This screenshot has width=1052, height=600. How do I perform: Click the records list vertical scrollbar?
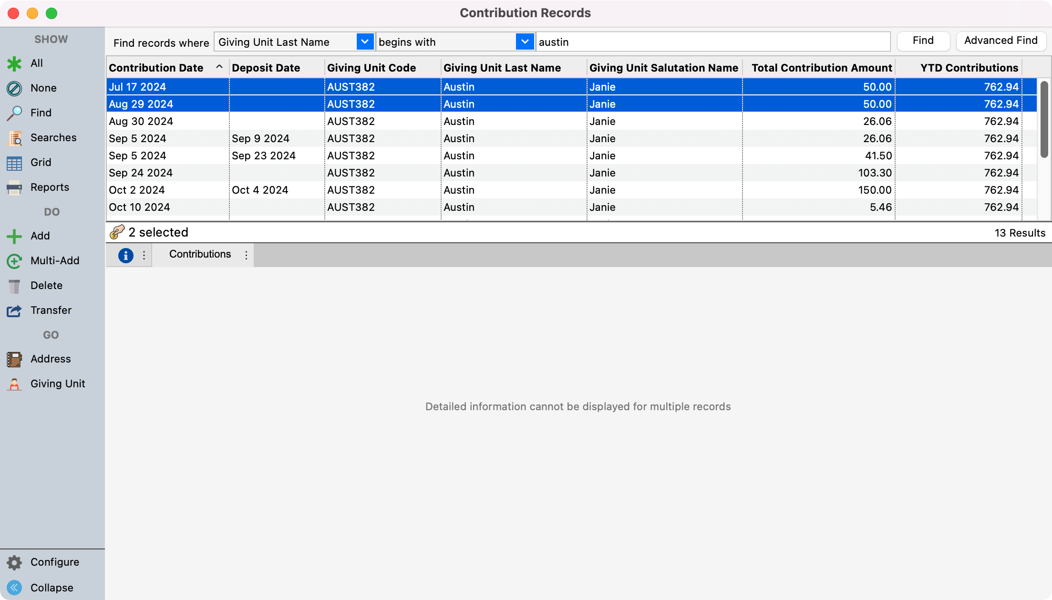pyautogui.click(x=1044, y=119)
